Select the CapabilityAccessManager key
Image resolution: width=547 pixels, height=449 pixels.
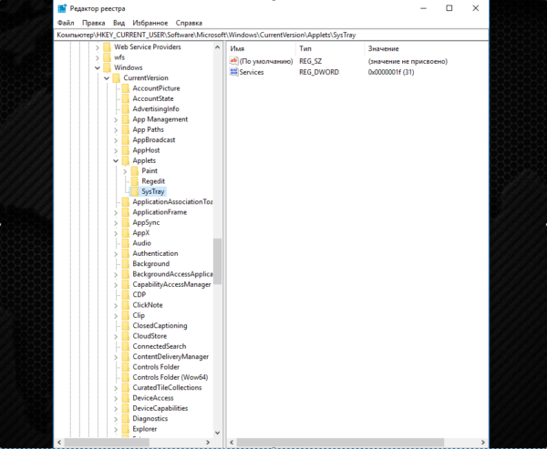pos(171,284)
